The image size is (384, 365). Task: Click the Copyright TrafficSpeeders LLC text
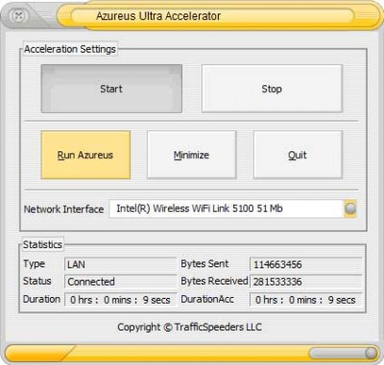(189, 327)
